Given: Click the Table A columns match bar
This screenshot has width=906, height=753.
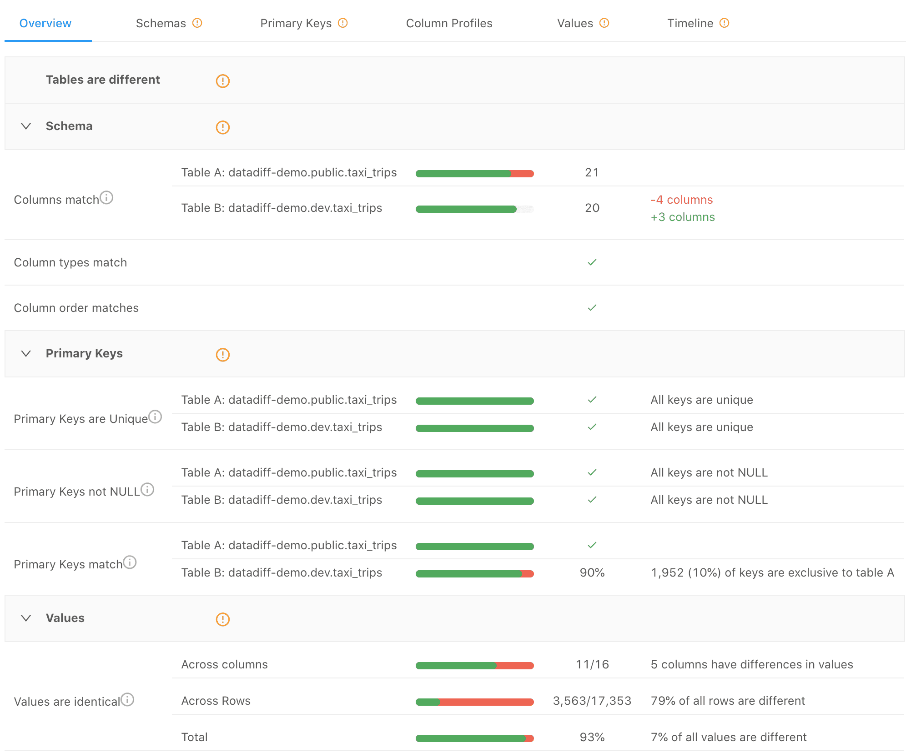Looking at the screenshot, I should pyautogui.click(x=474, y=173).
